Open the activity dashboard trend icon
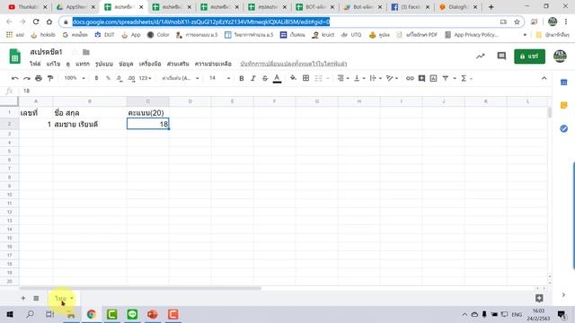This screenshot has width=575, height=323. coord(481,56)
